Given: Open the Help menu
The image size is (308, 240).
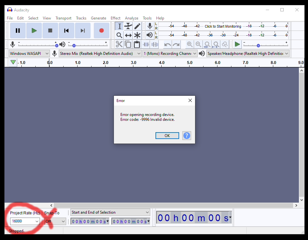Looking at the screenshot, I should (x=160, y=18).
